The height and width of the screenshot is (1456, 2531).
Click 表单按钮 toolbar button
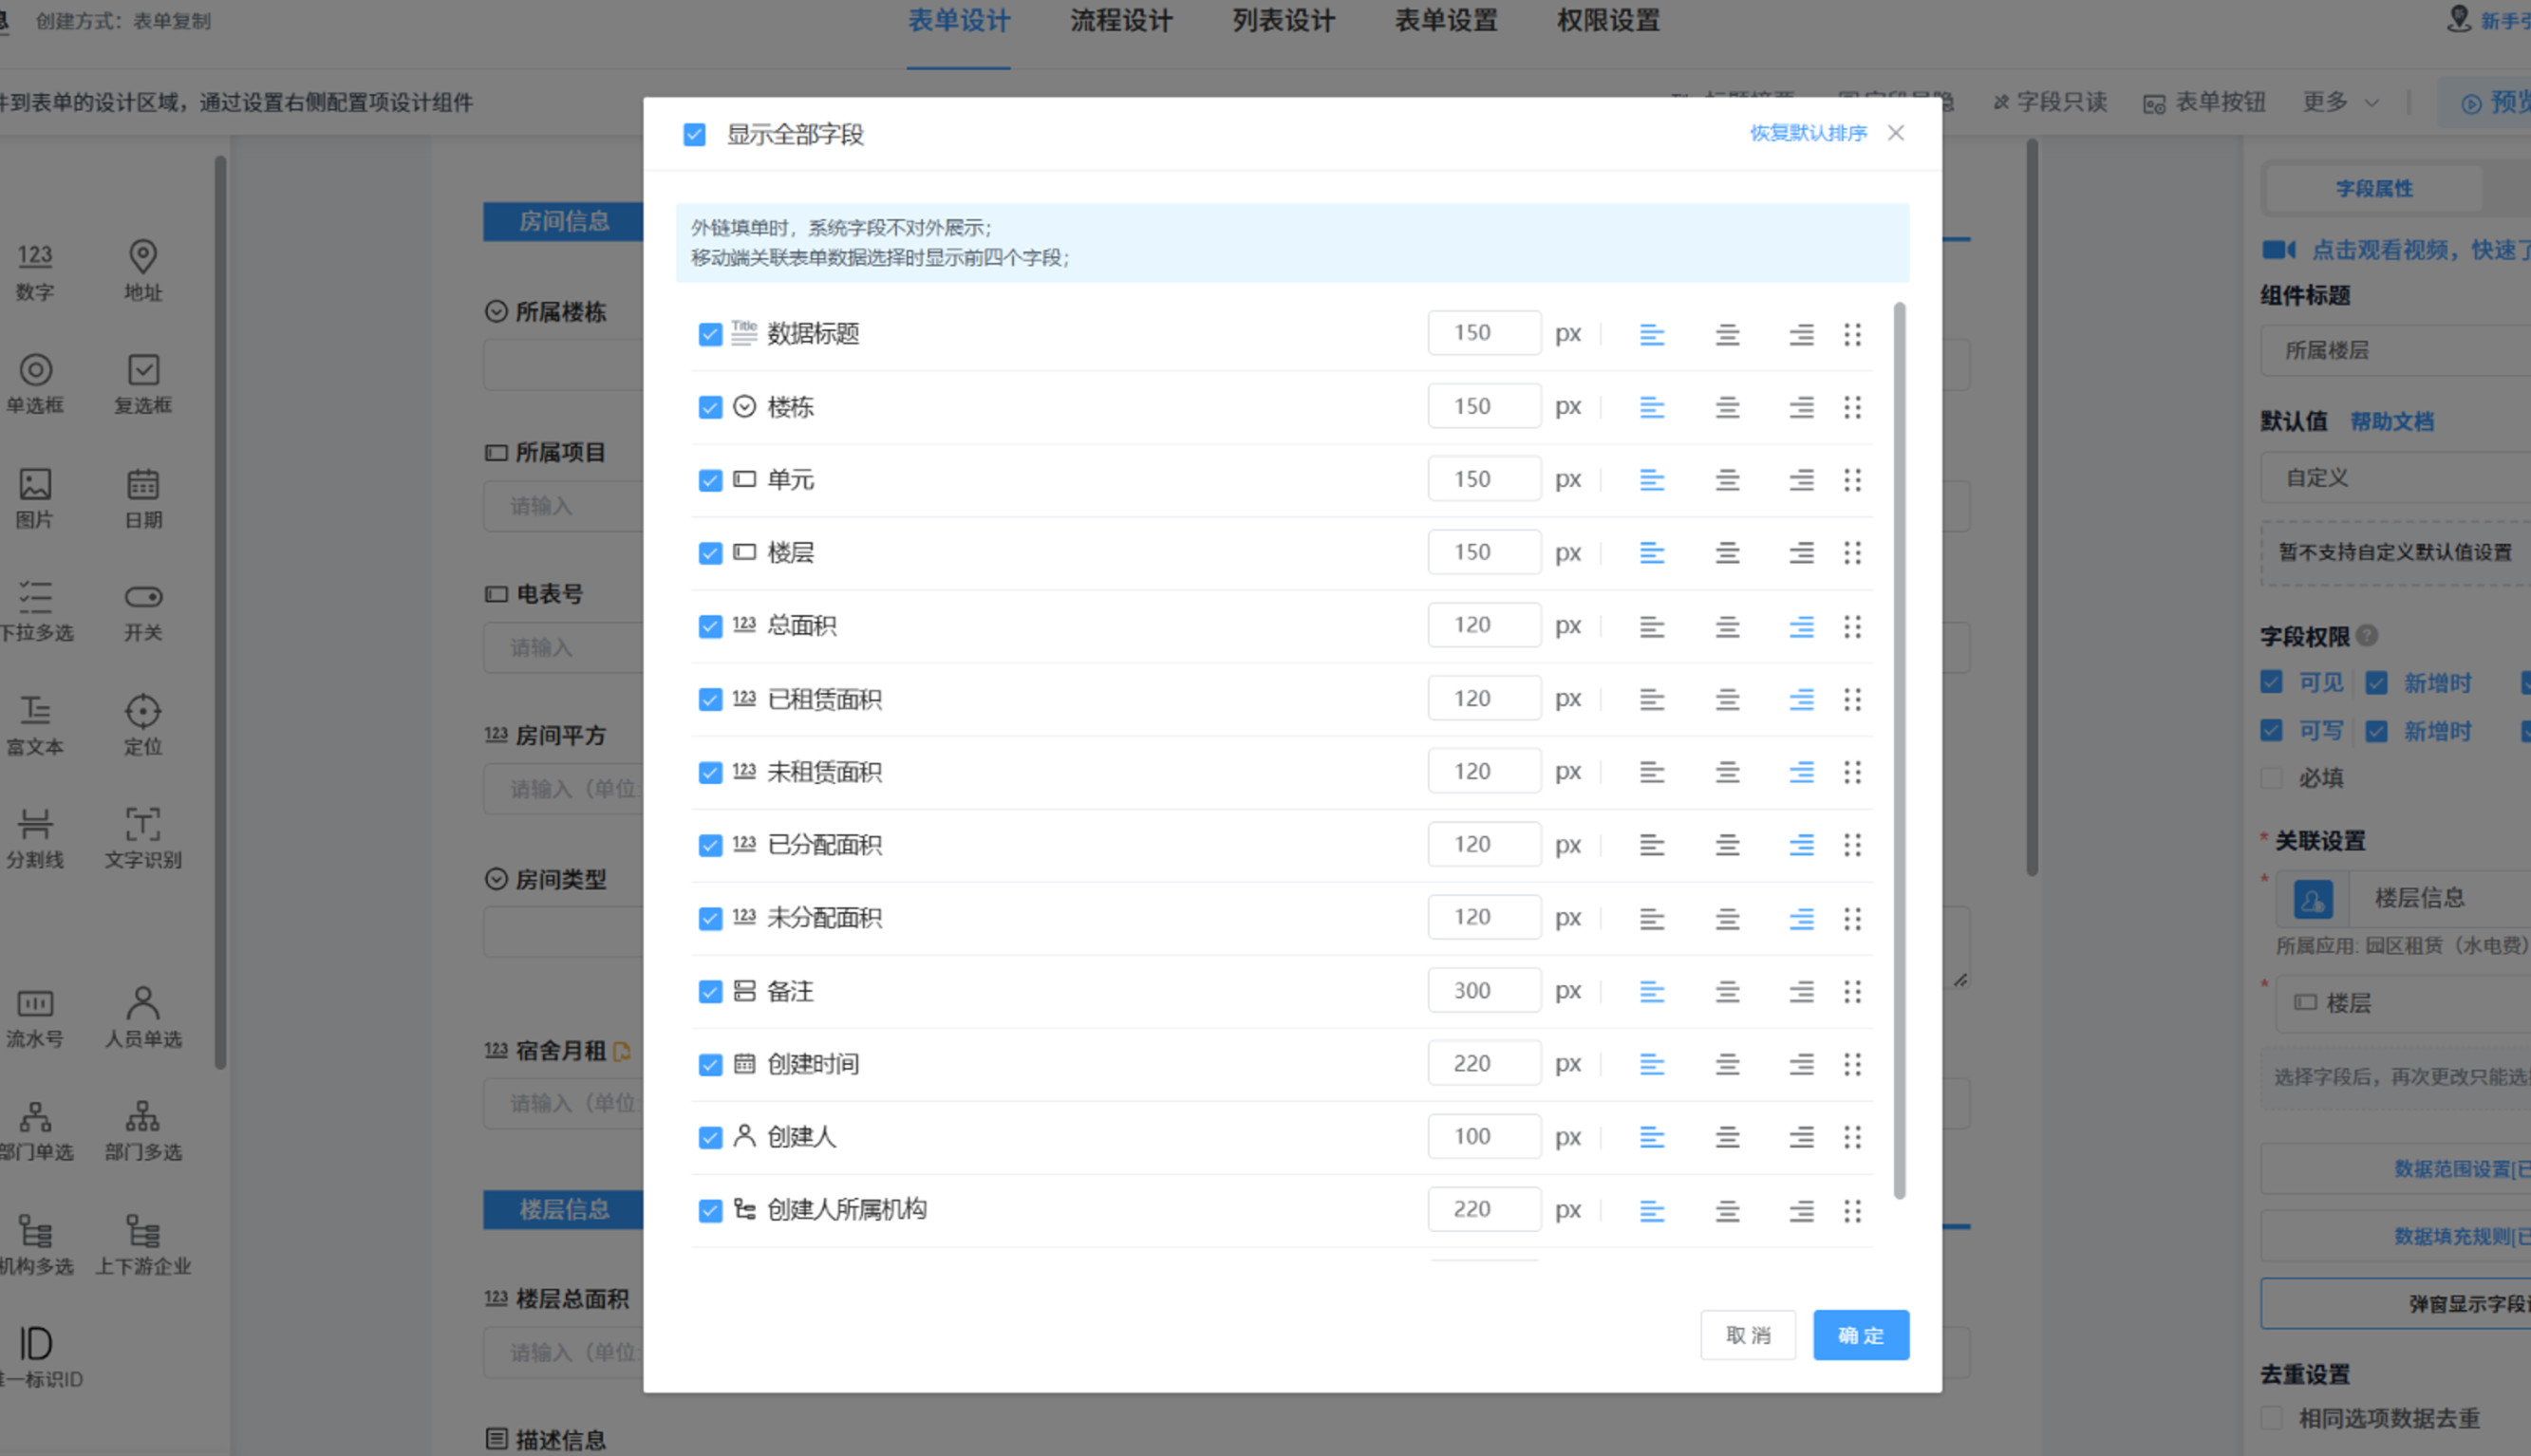[x=2204, y=102]
